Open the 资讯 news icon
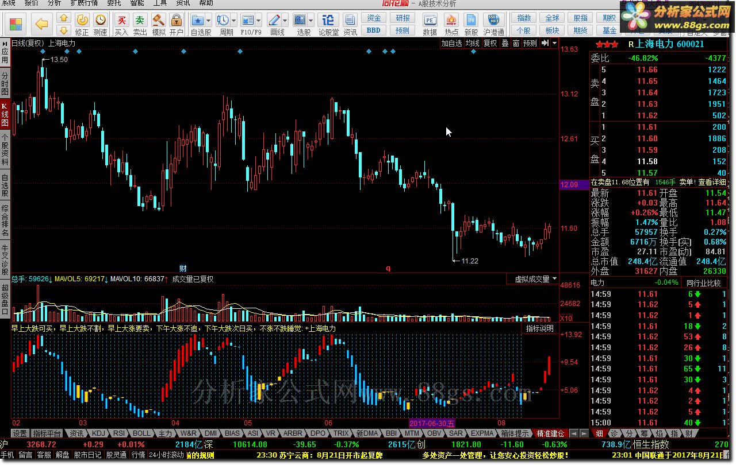The width and height of the screenshot is (736, 465). [350, 24]
